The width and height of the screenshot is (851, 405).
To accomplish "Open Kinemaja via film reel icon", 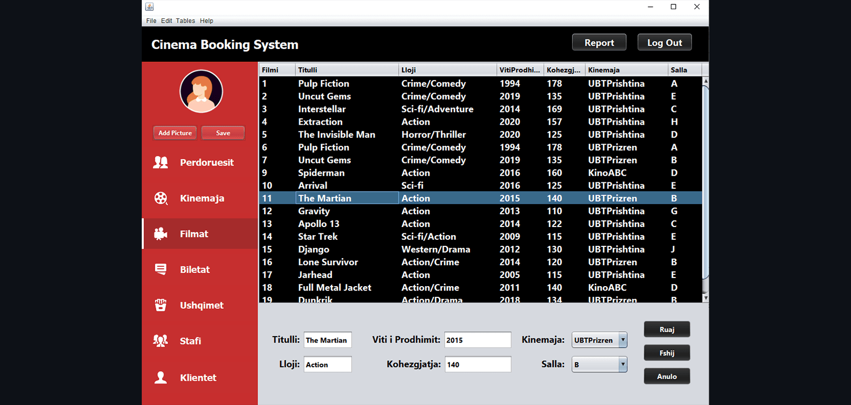I will click(161, 198).
